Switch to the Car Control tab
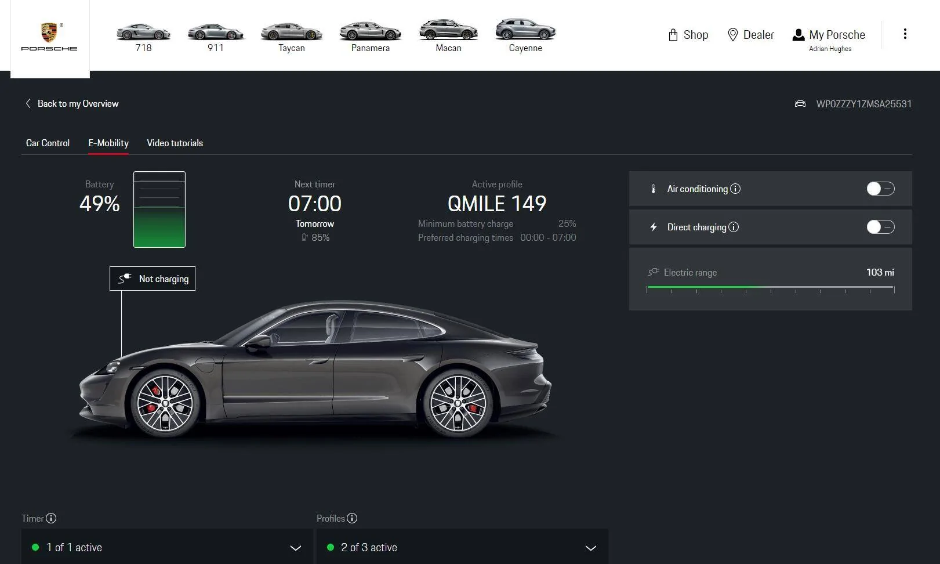Viewport: 940px width, 564px height. (48, 143)
